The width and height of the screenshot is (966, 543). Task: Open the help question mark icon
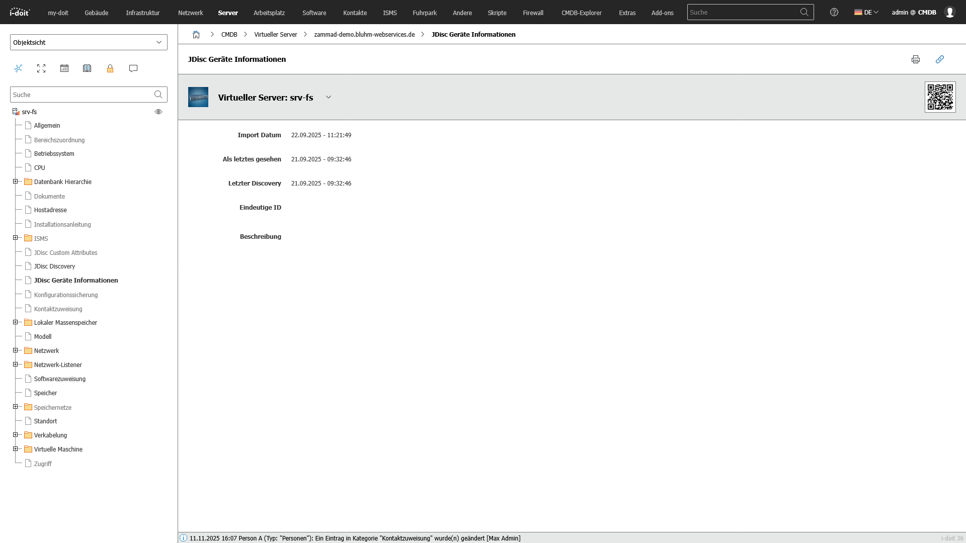point(834,13)
